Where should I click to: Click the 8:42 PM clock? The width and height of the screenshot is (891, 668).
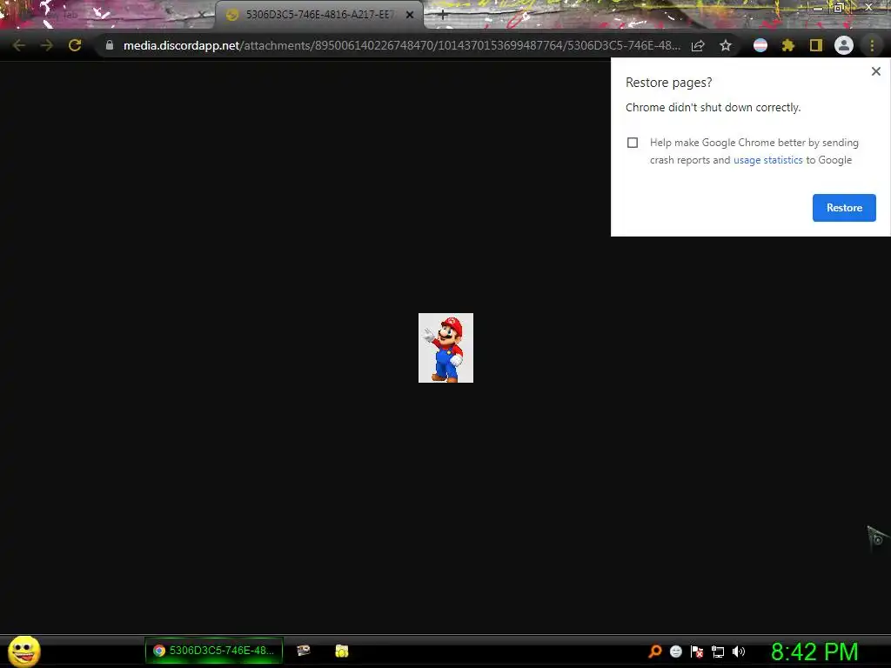pyautogui.click(x=814, y=651)
